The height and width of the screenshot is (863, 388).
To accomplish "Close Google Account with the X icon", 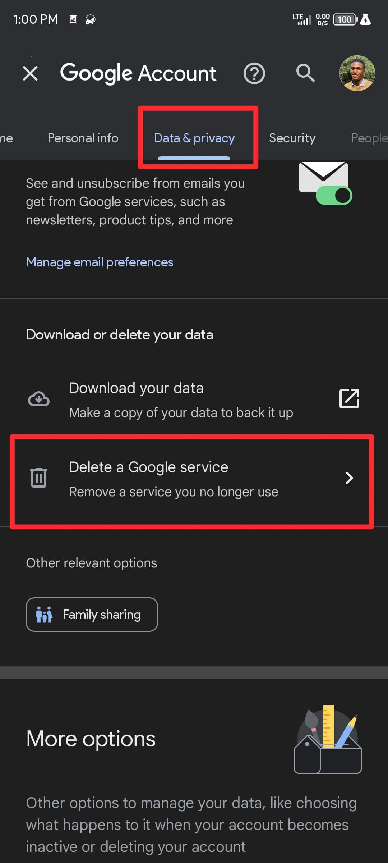I will click(x=30, y=74).
